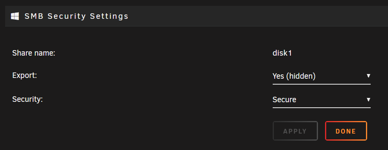
Task: Click the "(hidden)" text in Export value
Action: (x=301, y=76)
